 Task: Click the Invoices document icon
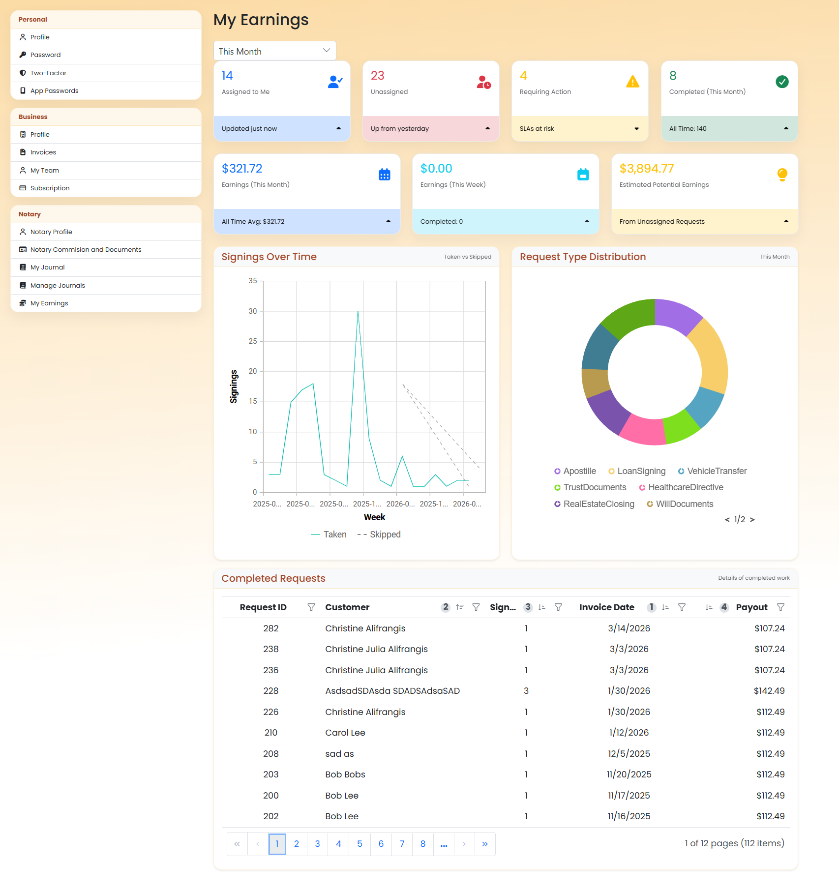click(23, 152)
